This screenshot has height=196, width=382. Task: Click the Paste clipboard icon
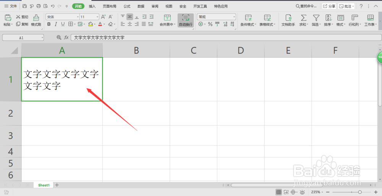pyautogui.click(x=8, y=18)
